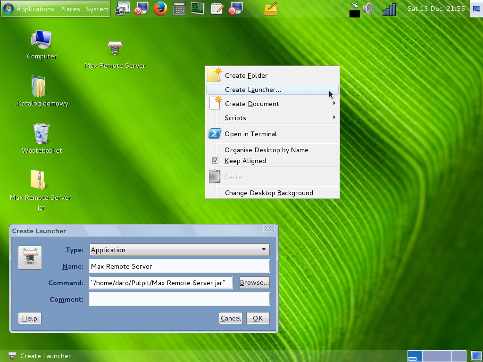Image resolution: width=483 pixels, height=362 pixels.
Task: Open the system monitor panel icon
Action: pyautogui.click(x=198, y=8)
